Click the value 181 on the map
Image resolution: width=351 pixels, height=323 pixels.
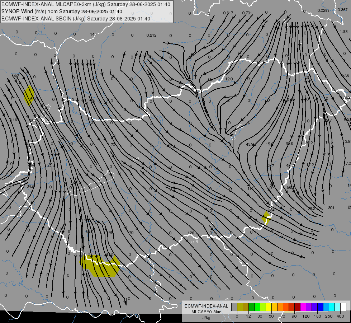coord(251,188)
